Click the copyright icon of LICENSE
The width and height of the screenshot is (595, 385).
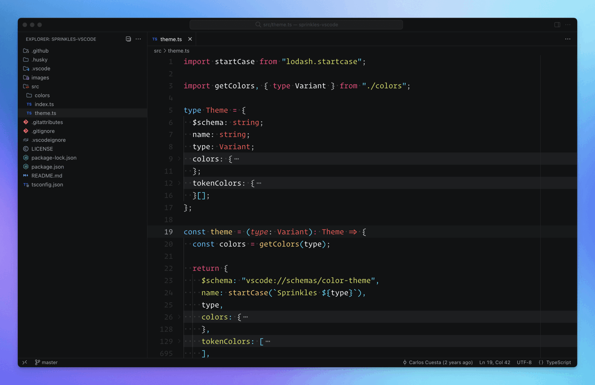(x=26, y=149)
